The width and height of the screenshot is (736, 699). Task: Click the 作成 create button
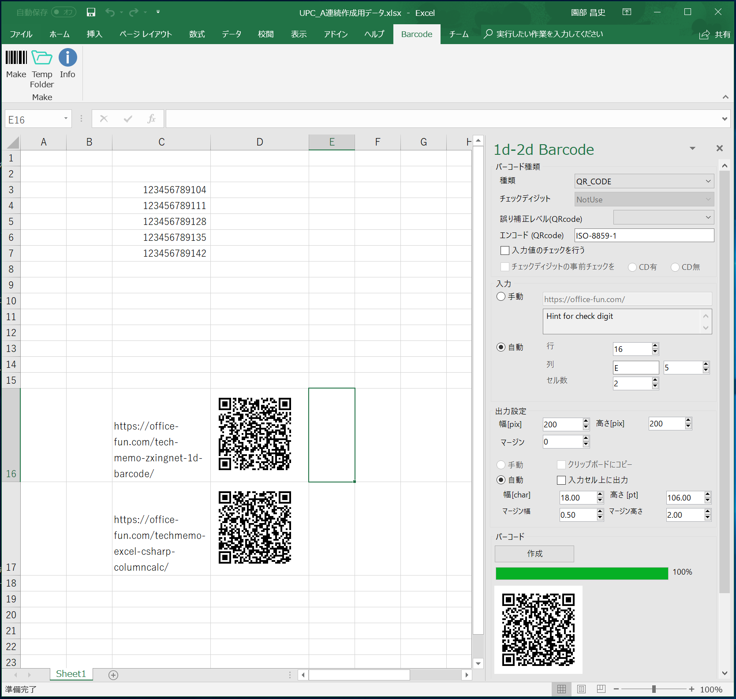click(534, 554)
